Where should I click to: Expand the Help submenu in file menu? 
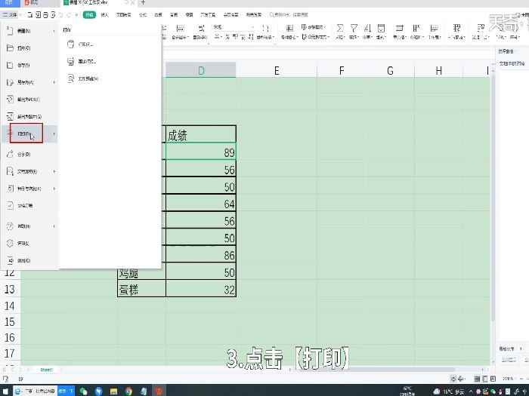pyautogui.click(x=55, y=226)
